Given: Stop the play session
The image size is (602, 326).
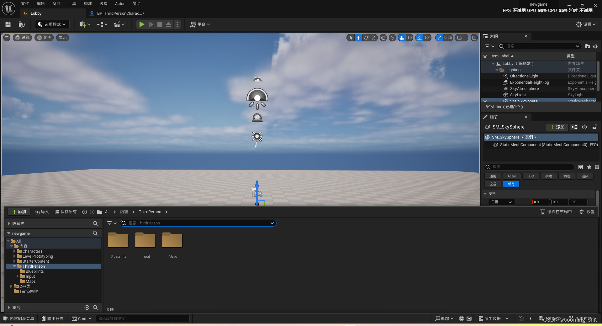Looking at the screenshot, I should [160, 24].
